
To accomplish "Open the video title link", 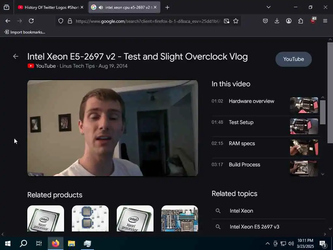I will (138, 57).
